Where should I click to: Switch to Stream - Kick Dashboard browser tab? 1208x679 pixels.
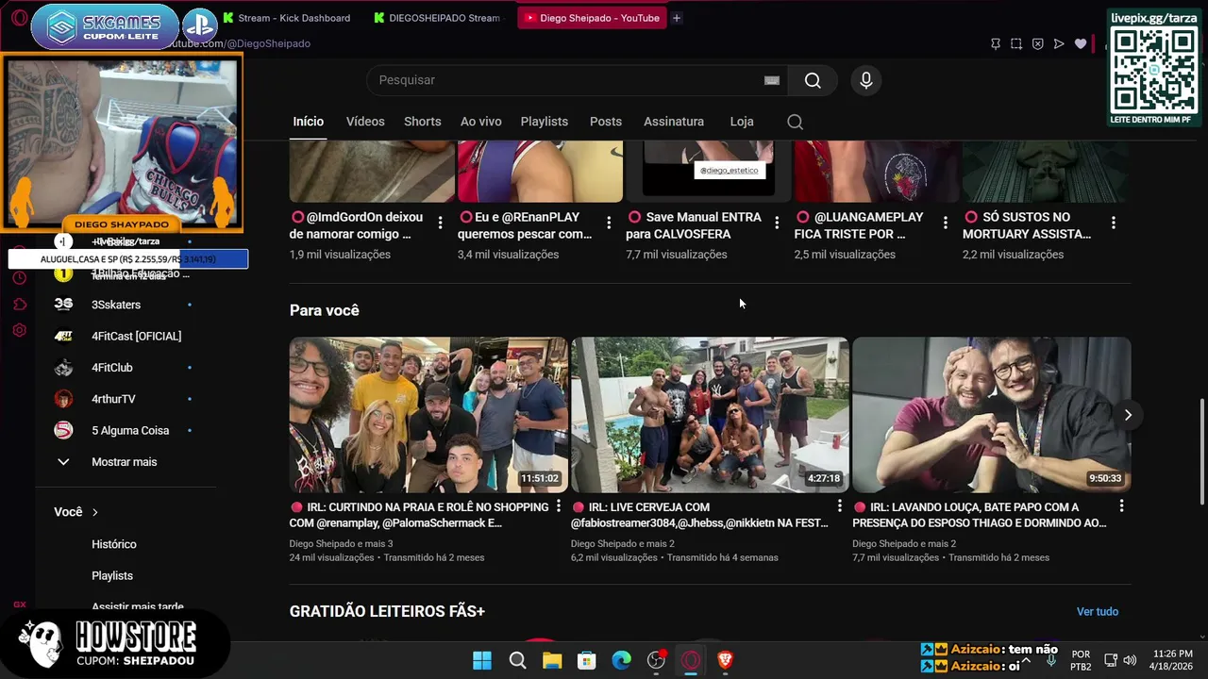point(287,18)
